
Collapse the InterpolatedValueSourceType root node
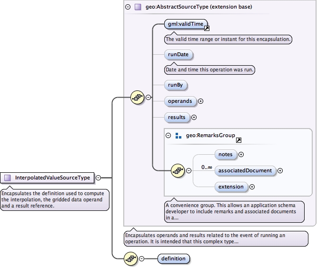tap(98, 178)
